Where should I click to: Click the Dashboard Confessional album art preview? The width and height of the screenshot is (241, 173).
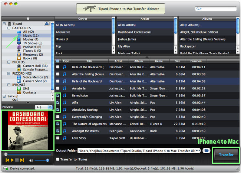(28, 130)
